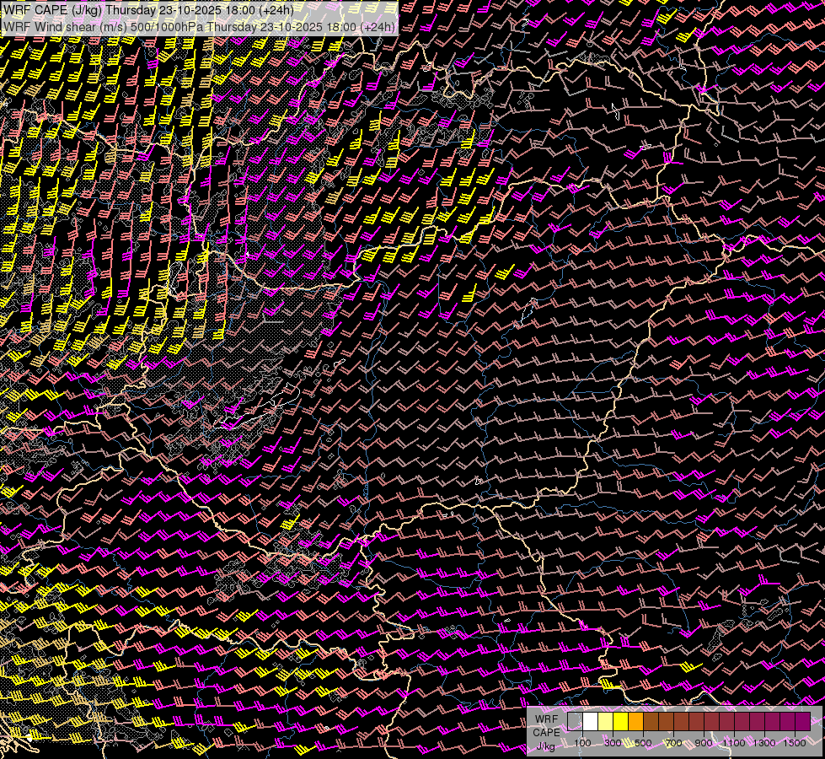
Task: Click the orange CAPE legend swatch
Action: pyautogui.click(x=636, y=721)
